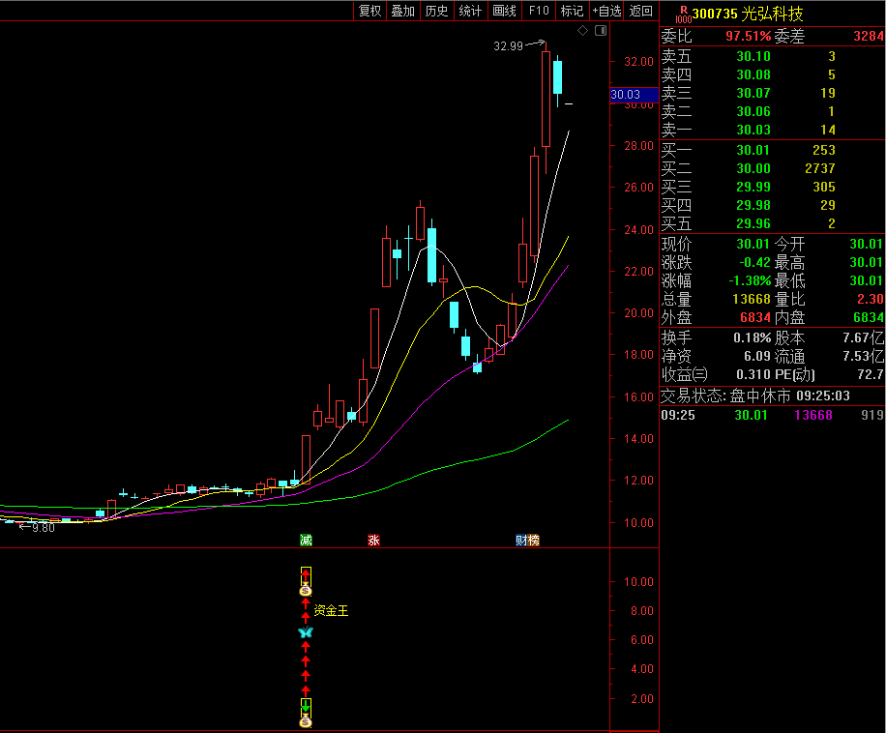Click the 量比 2.30 value
Image resolution: width=886 pixels, height=733 pixels.
point(871,300)
